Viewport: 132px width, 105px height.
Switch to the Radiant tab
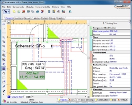click(45, 18)
